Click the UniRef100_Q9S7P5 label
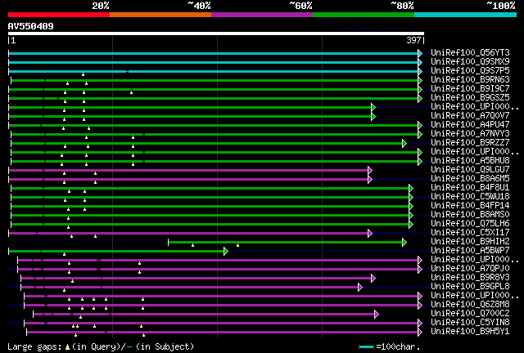This screenshot has height=353, width=524. pyautogui.click(x=470, y=71)
